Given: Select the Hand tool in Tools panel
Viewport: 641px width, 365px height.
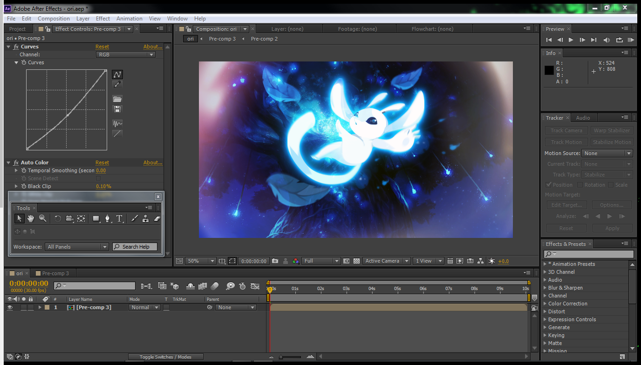Looking at the screenshot, I should pos(31,218).
